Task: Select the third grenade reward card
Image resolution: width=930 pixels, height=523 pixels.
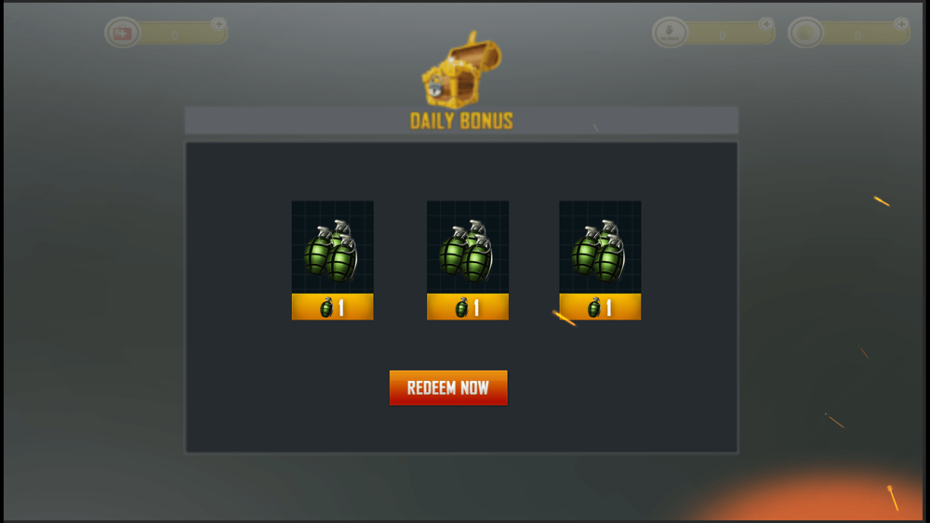Action: tap(600, 260)
